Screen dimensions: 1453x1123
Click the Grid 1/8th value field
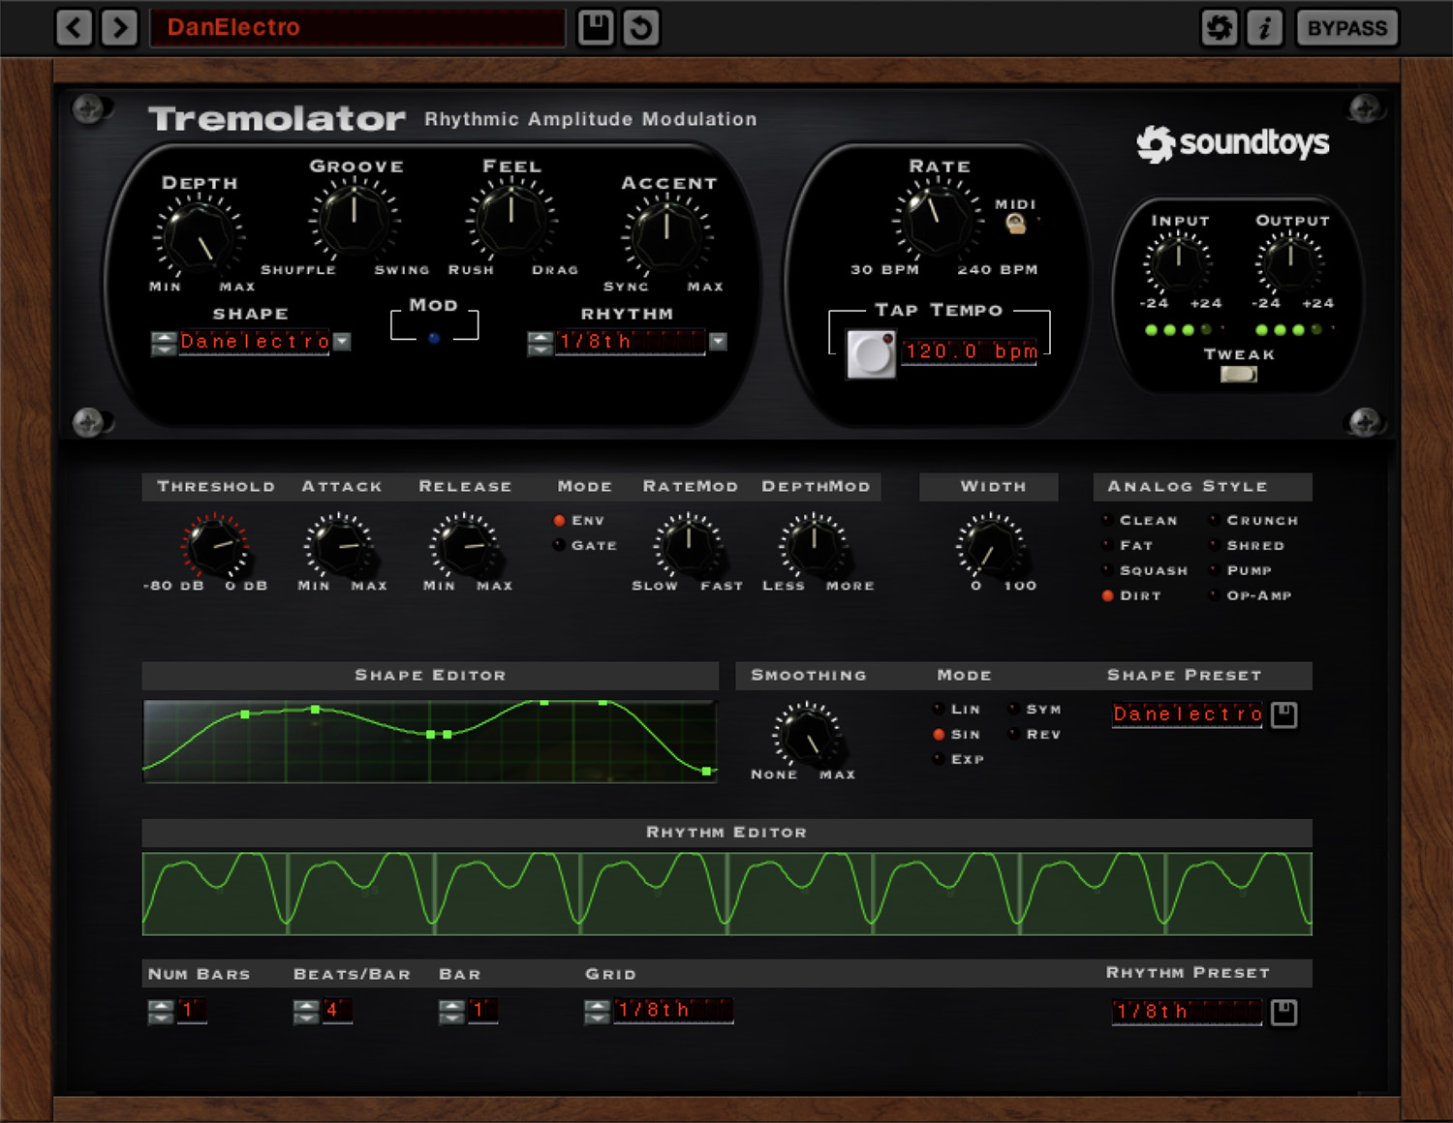673,1011
